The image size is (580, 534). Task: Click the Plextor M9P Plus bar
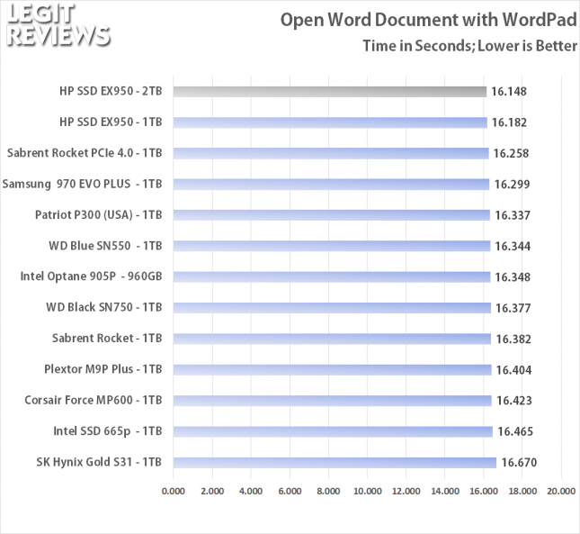[333, 369]
